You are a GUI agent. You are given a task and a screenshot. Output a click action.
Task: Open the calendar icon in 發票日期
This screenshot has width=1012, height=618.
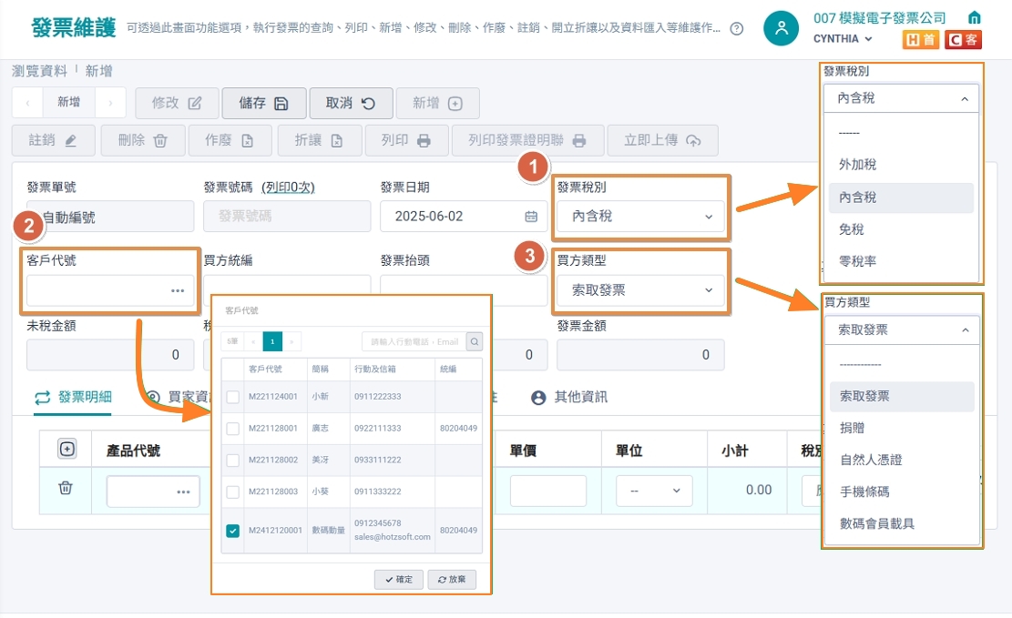coord(530,217)
